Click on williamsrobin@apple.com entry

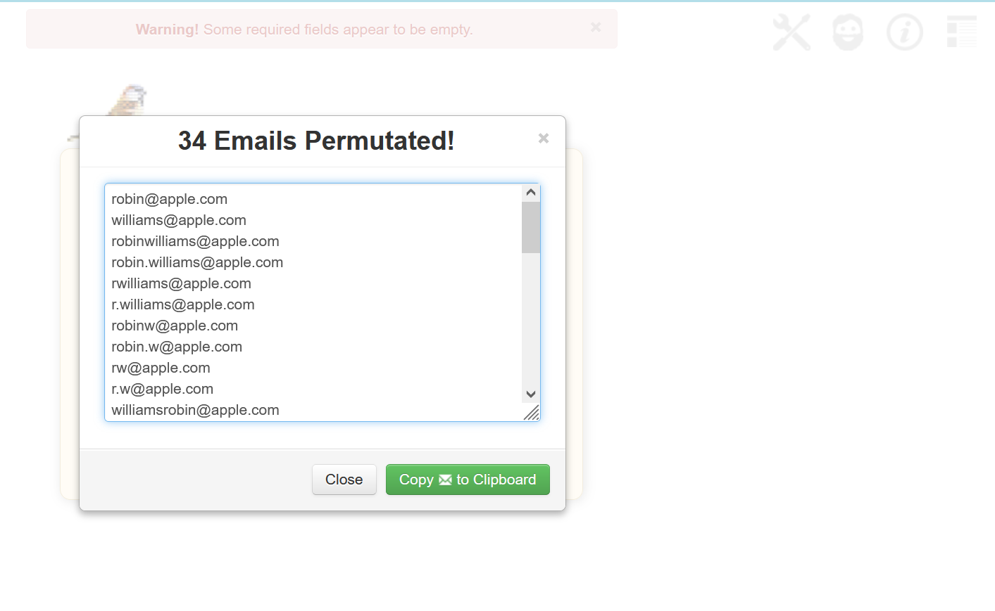[195, 410]
